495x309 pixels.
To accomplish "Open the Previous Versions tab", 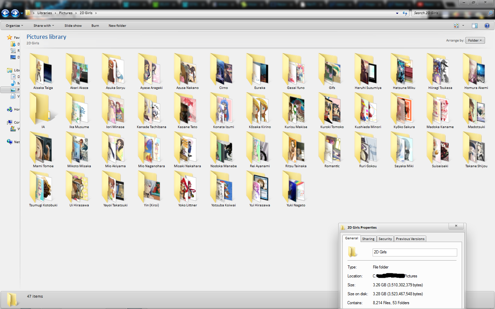I will 410,239.
